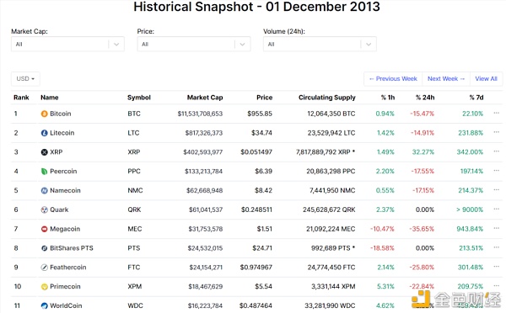
Task: Open the Feathercoin name link
Action: tap(68, 268)
